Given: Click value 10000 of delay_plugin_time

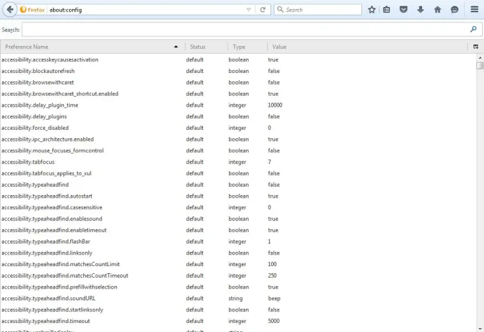Looking at the screenshot, I should (275, 105).
